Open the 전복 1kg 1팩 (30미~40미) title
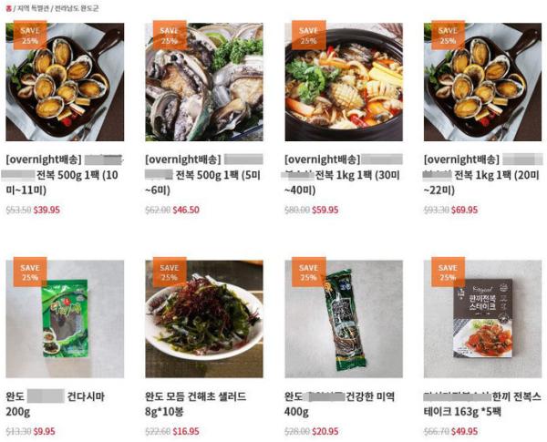 (344, 175)
